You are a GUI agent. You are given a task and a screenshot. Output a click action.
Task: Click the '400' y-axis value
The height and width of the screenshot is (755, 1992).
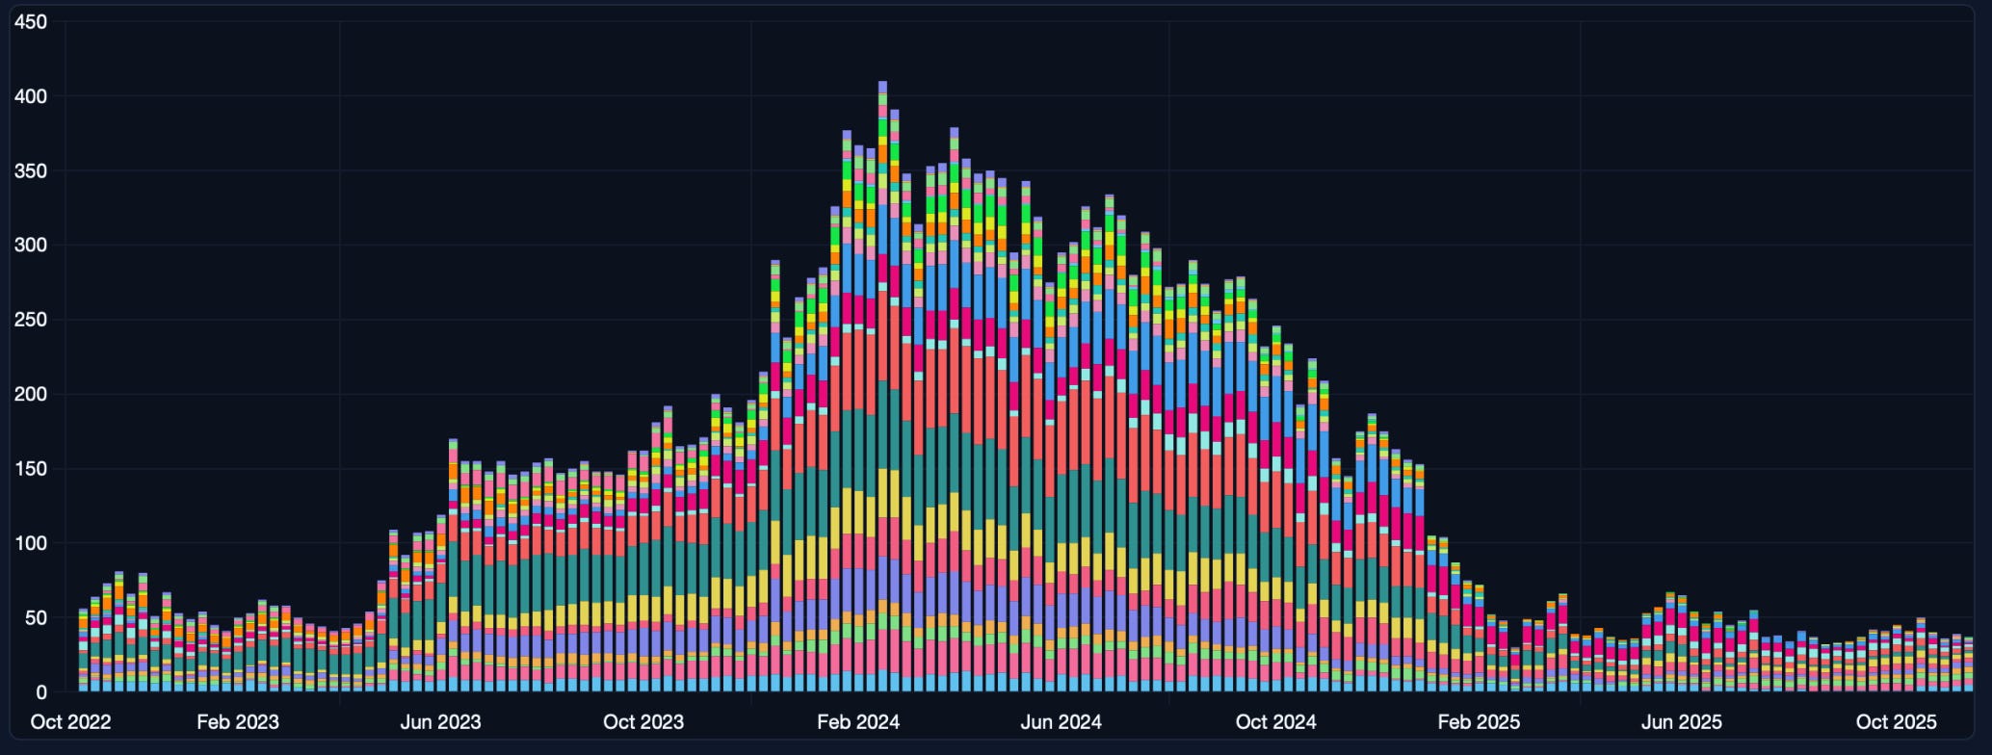[30, 96]
